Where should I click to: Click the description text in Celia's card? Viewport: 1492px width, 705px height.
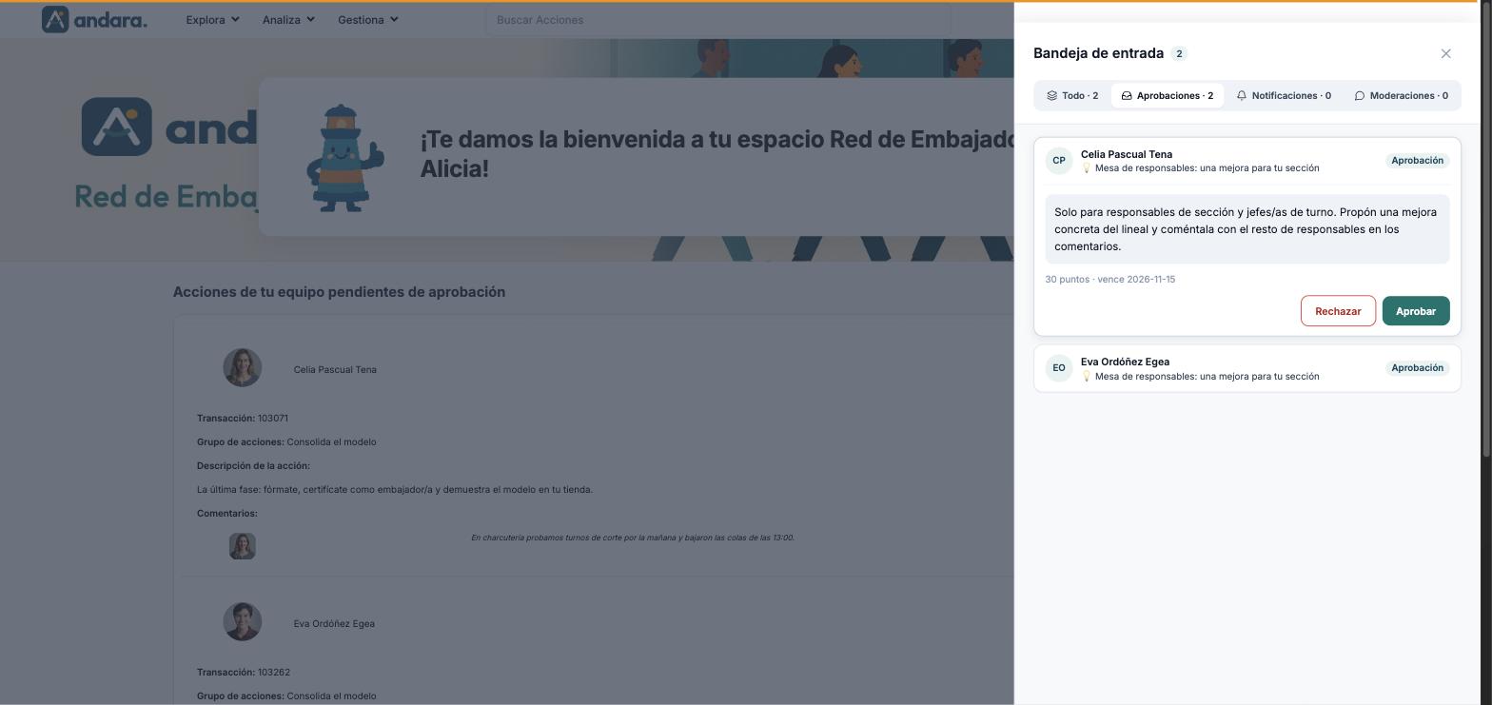tap(1247, 229)
